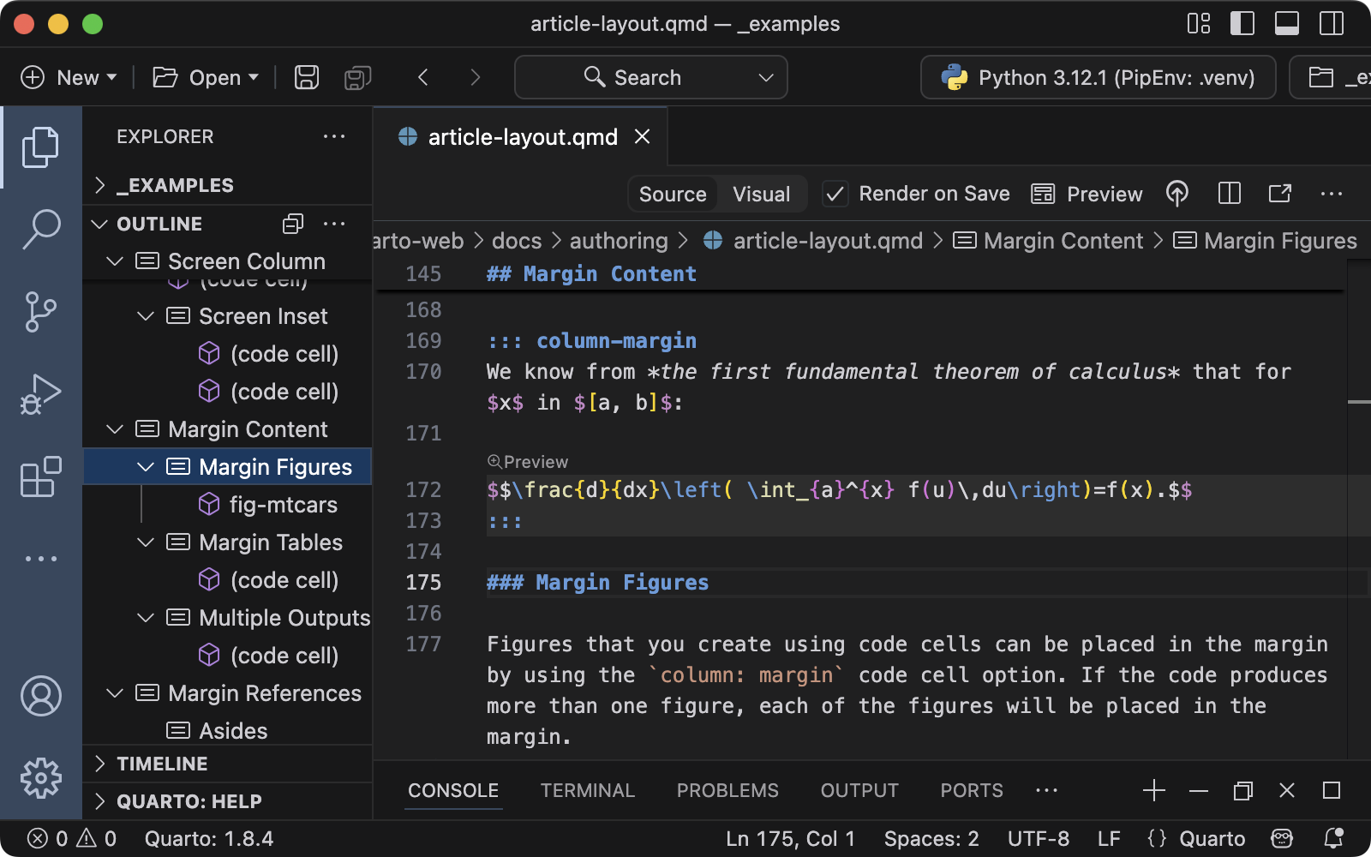Click the Publish upload icon
This screenshot has height=857, width=1371.
[x=1177, y=194]
